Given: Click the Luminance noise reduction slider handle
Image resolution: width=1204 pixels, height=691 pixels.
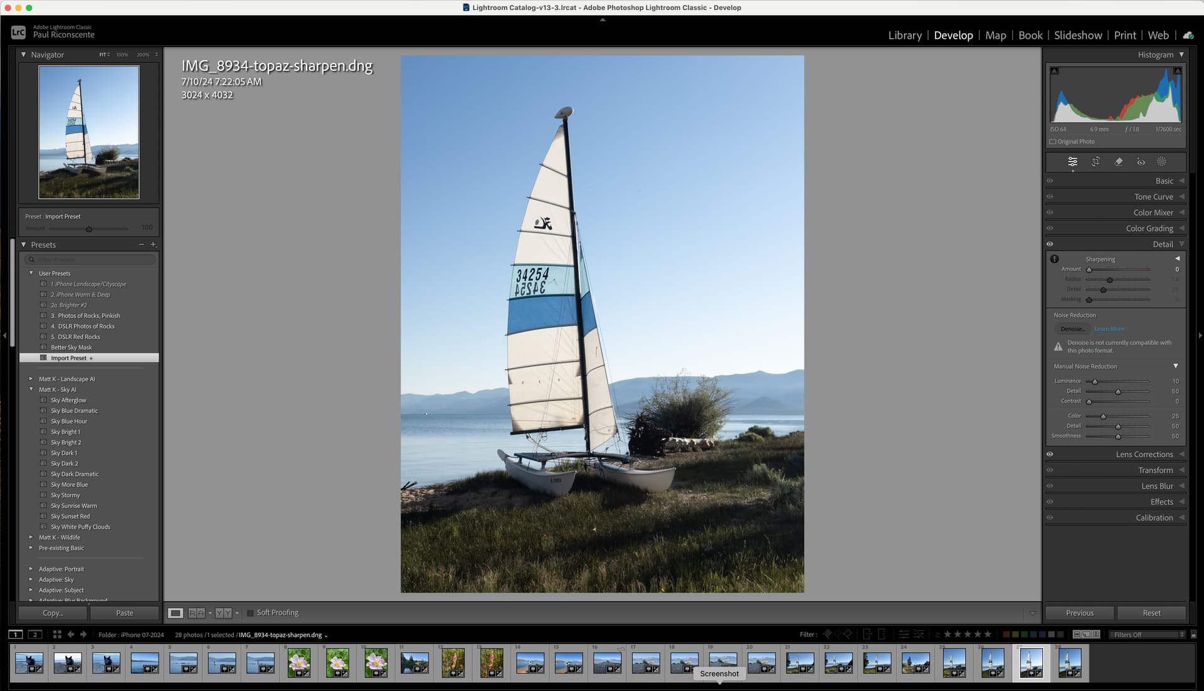Looking at the screenshot, I should [x=1095, y=381].
